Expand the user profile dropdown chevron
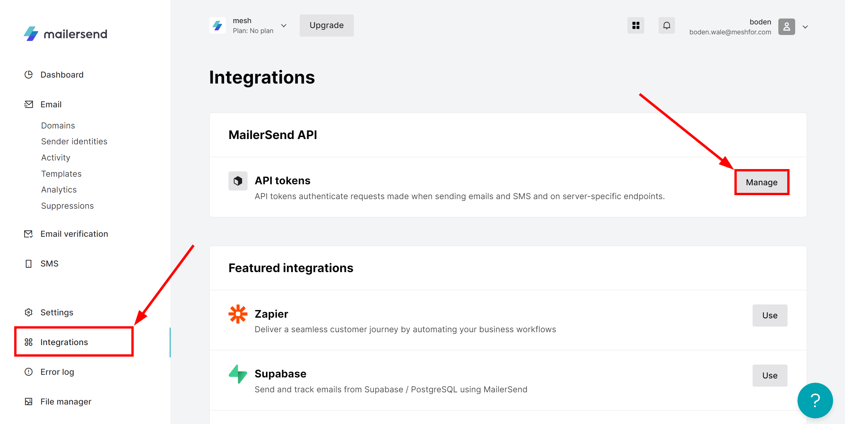The width and height of the screenshot is (845, 424). click(x=805, y=27)
